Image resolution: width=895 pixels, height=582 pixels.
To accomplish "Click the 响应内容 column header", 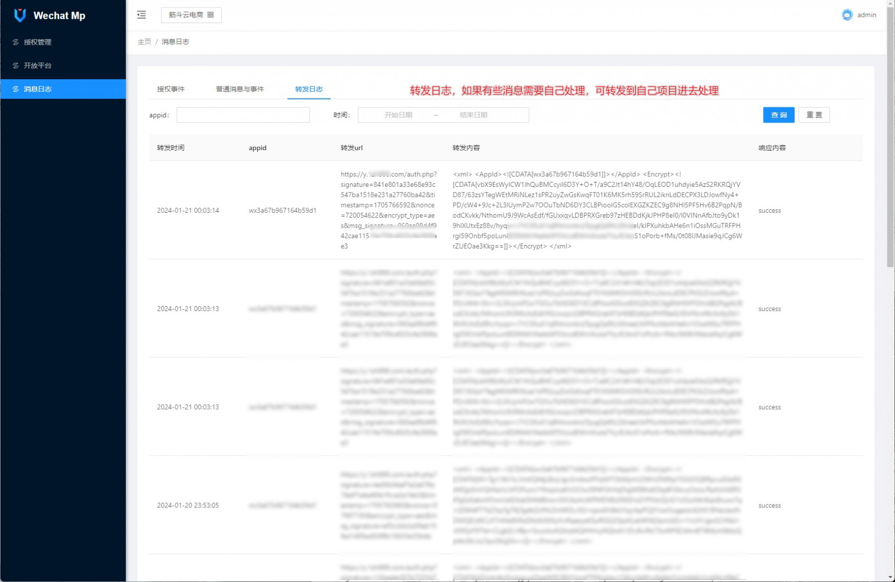I will [x=772, y=148].
